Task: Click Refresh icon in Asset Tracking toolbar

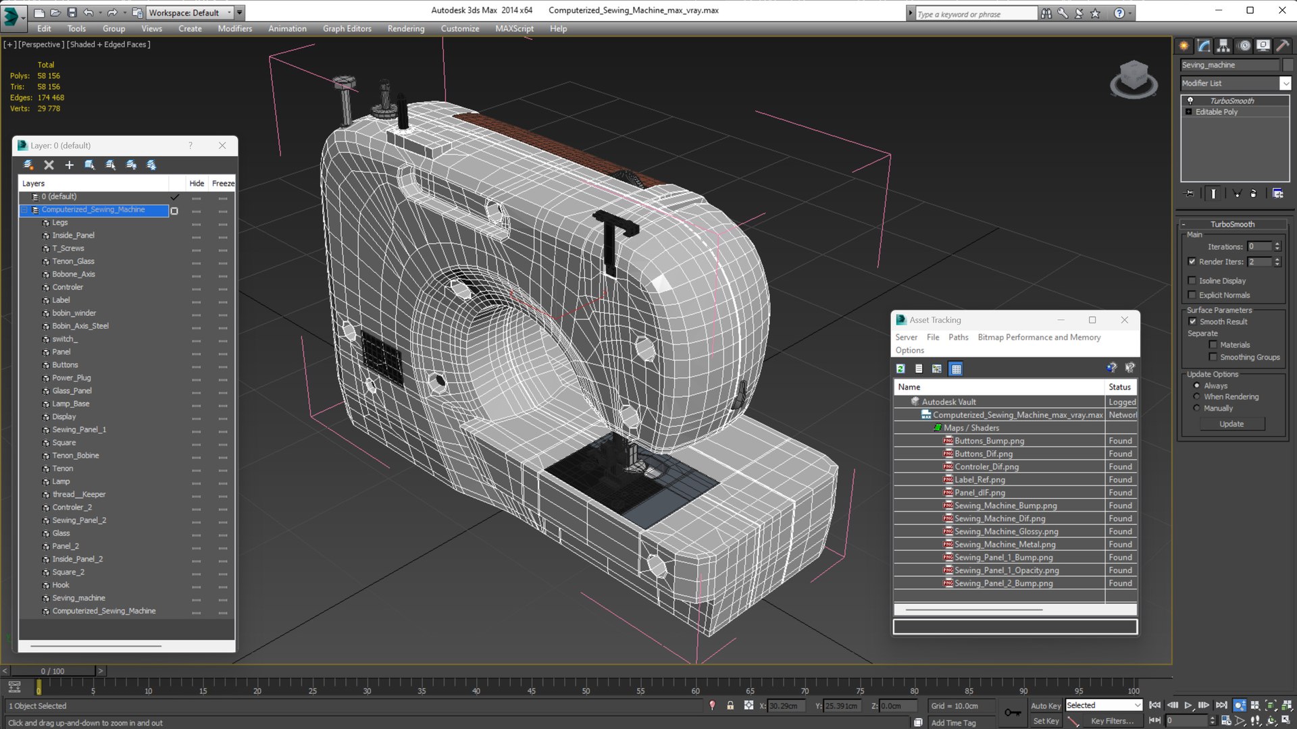Action: (900, 369)
